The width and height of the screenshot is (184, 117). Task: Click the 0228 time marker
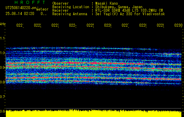[x=143, y=25]
